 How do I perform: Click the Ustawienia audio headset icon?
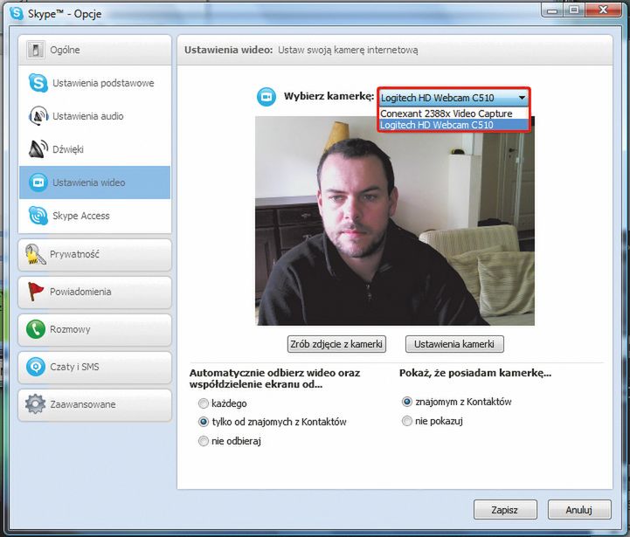(38, 116)
